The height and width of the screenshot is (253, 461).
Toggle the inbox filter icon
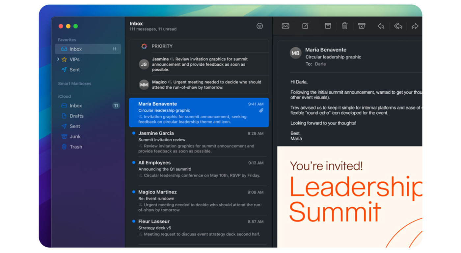(260, 26)
